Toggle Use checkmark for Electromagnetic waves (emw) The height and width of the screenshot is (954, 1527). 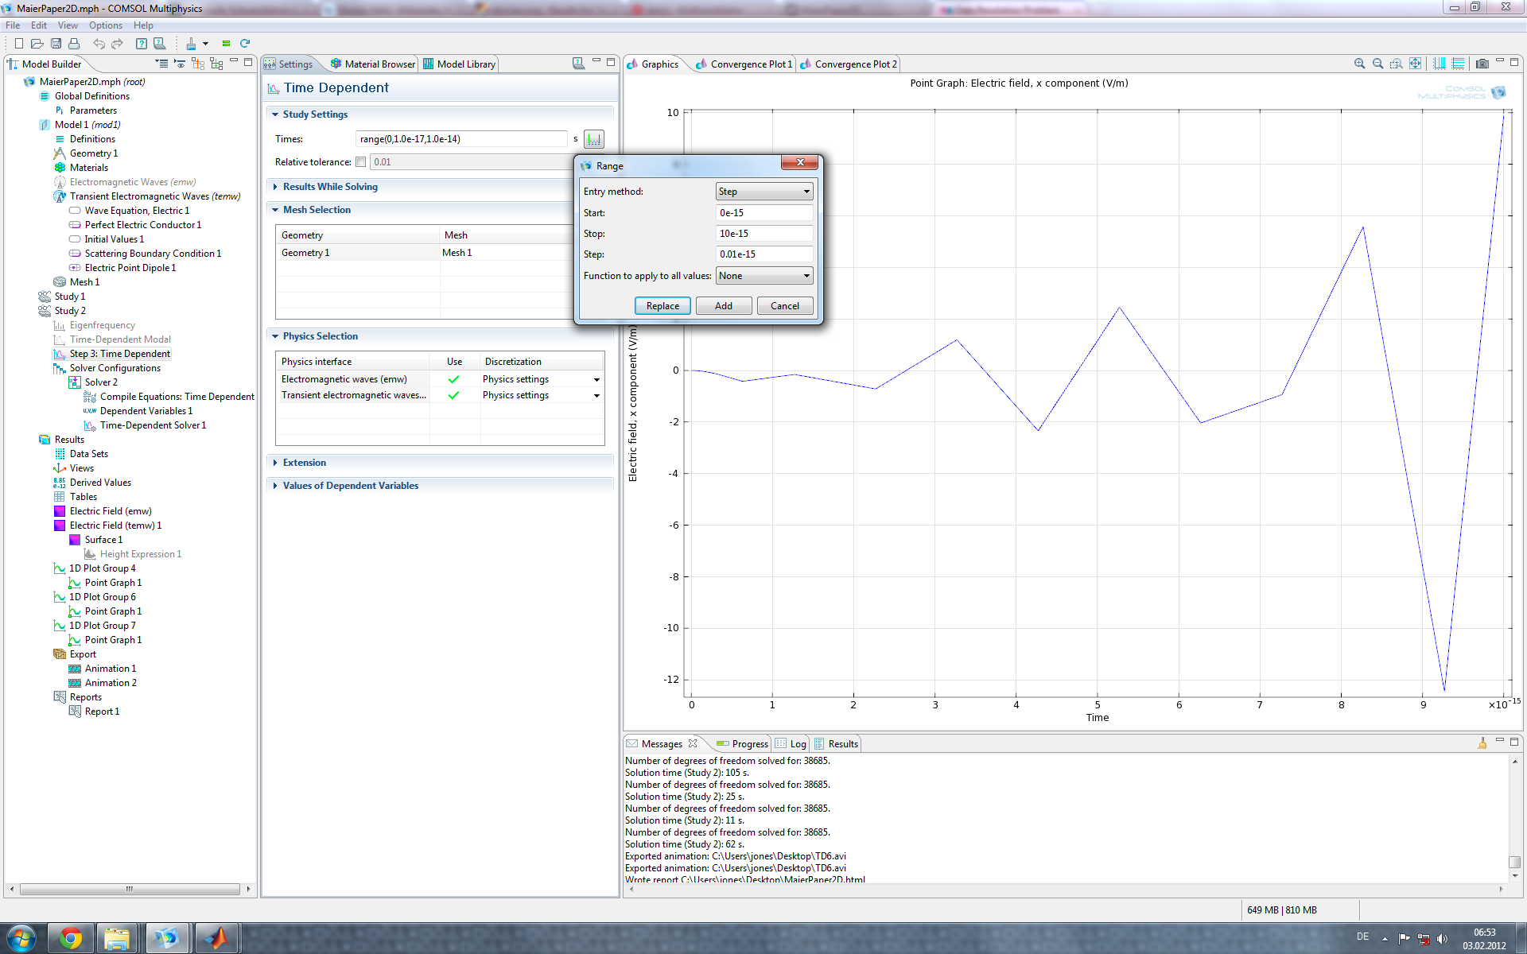coord(453,379)
